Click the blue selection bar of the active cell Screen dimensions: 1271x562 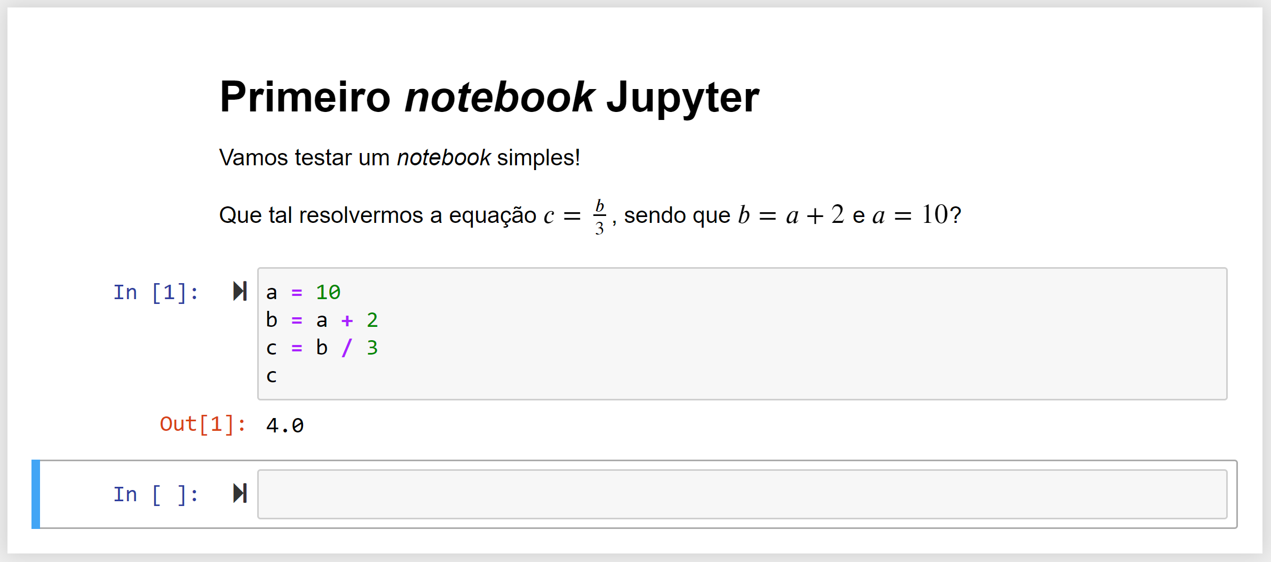[x=36, y=494]
